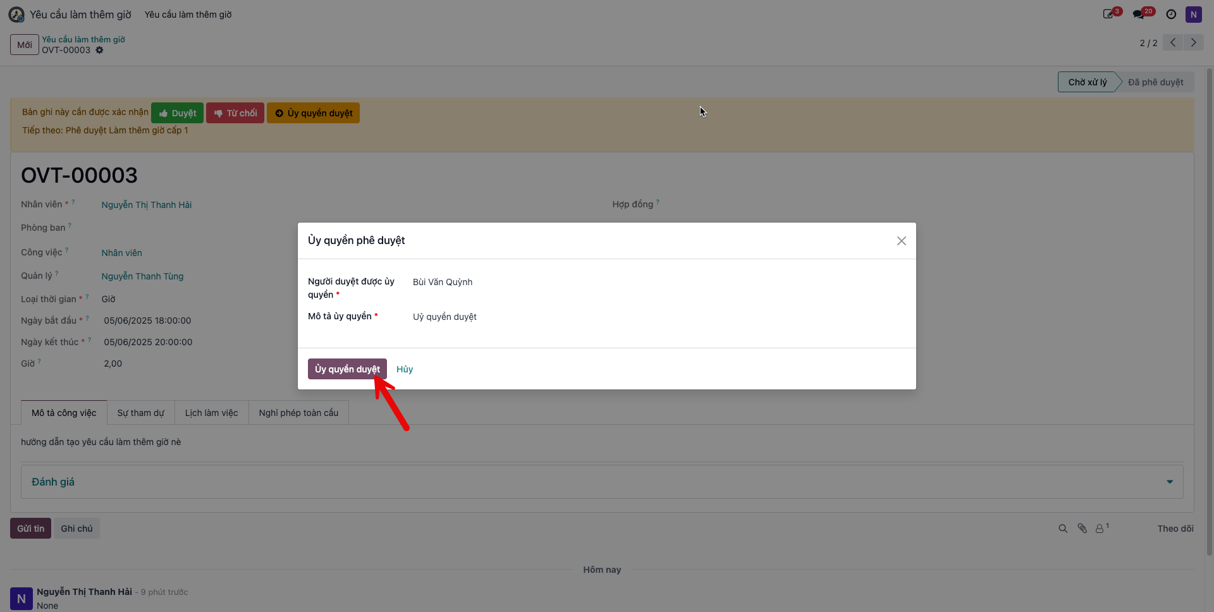Open the followers icon in chatter
Viewport: 1214px width, 612px height.
(x=1101, y=528)
